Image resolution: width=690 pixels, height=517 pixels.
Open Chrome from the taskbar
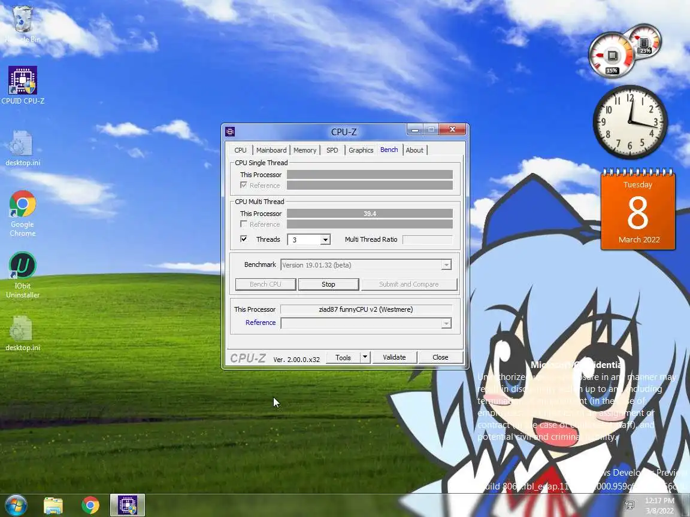[x=90, y=506]
